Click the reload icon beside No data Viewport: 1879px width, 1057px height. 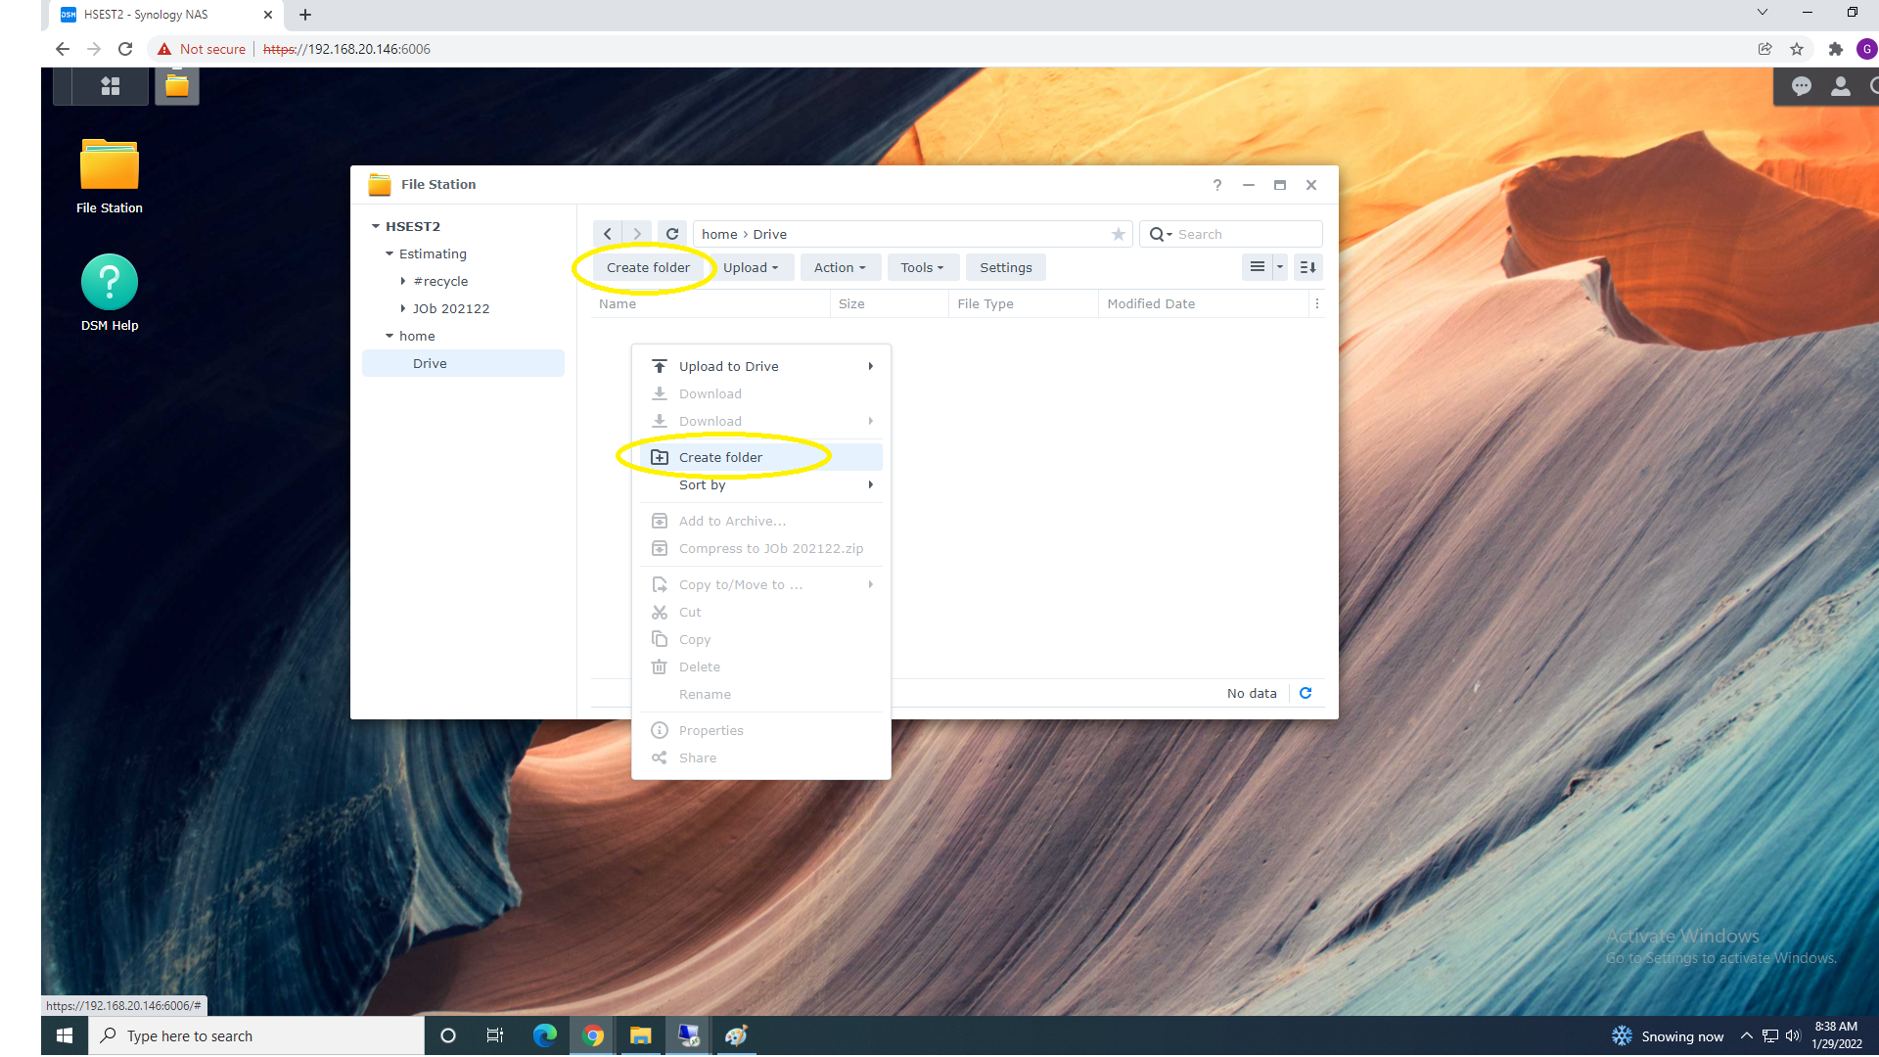[1306, 693]
